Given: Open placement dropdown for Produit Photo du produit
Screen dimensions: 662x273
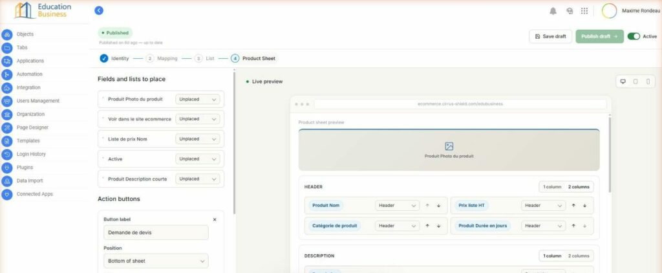Looking at the screenshot, I should [x=198, y=100].
